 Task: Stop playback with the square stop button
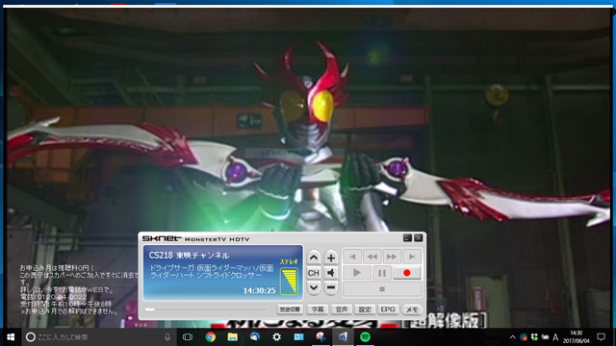382,289
